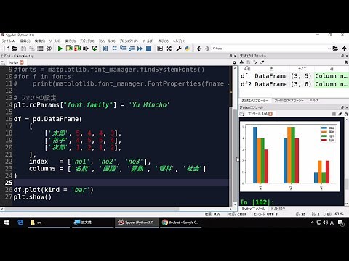This screenshot has width=349, height=261.
Task: Open the PYTHONPATH manager Python icon
Action: click(x=187, y=49)
